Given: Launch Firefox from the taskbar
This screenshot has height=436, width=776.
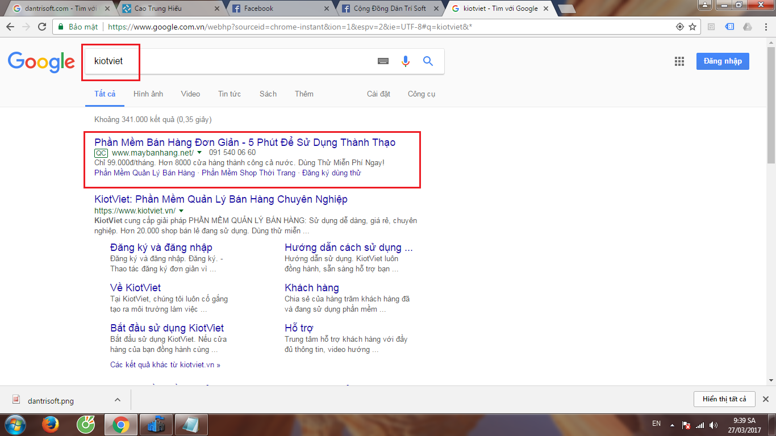Looking at the screenshot, I should tap(51, 425).
